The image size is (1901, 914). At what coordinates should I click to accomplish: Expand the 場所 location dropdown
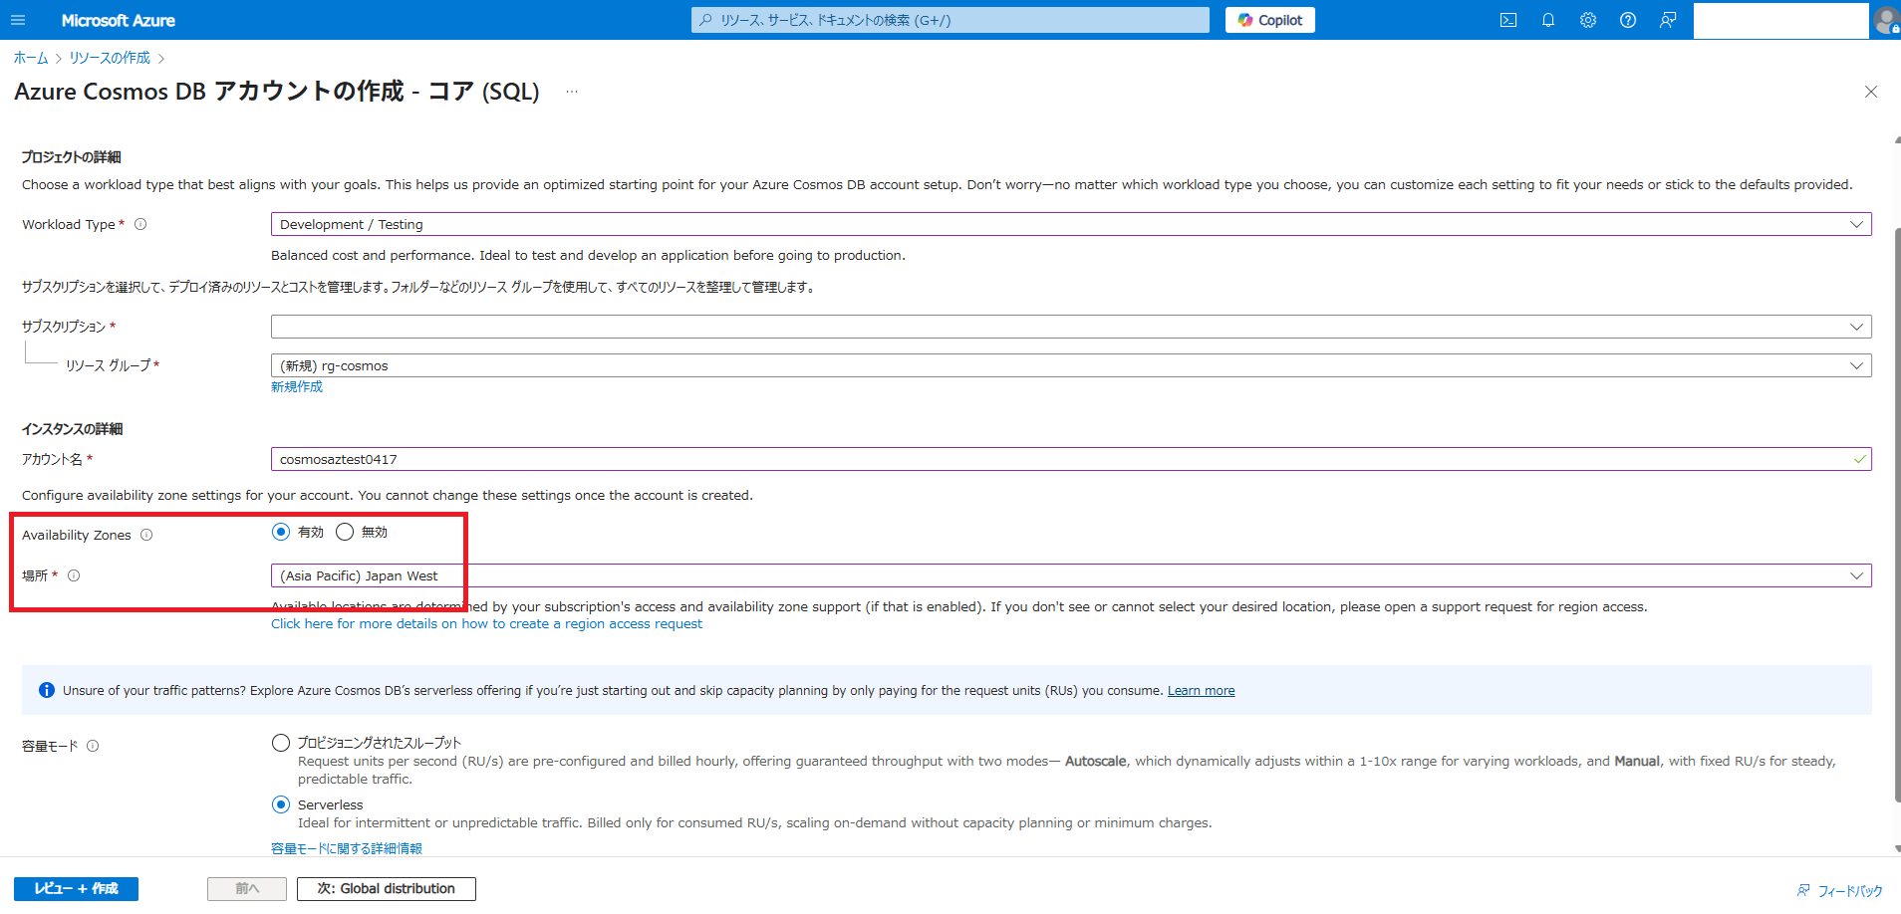(1070, 575)
